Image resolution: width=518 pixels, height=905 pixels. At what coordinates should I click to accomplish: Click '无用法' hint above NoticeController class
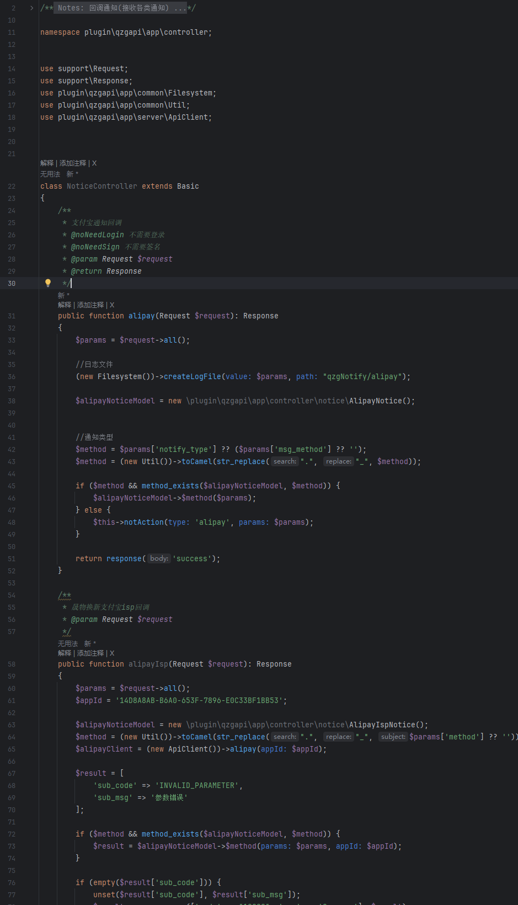[x=50, y=174]
